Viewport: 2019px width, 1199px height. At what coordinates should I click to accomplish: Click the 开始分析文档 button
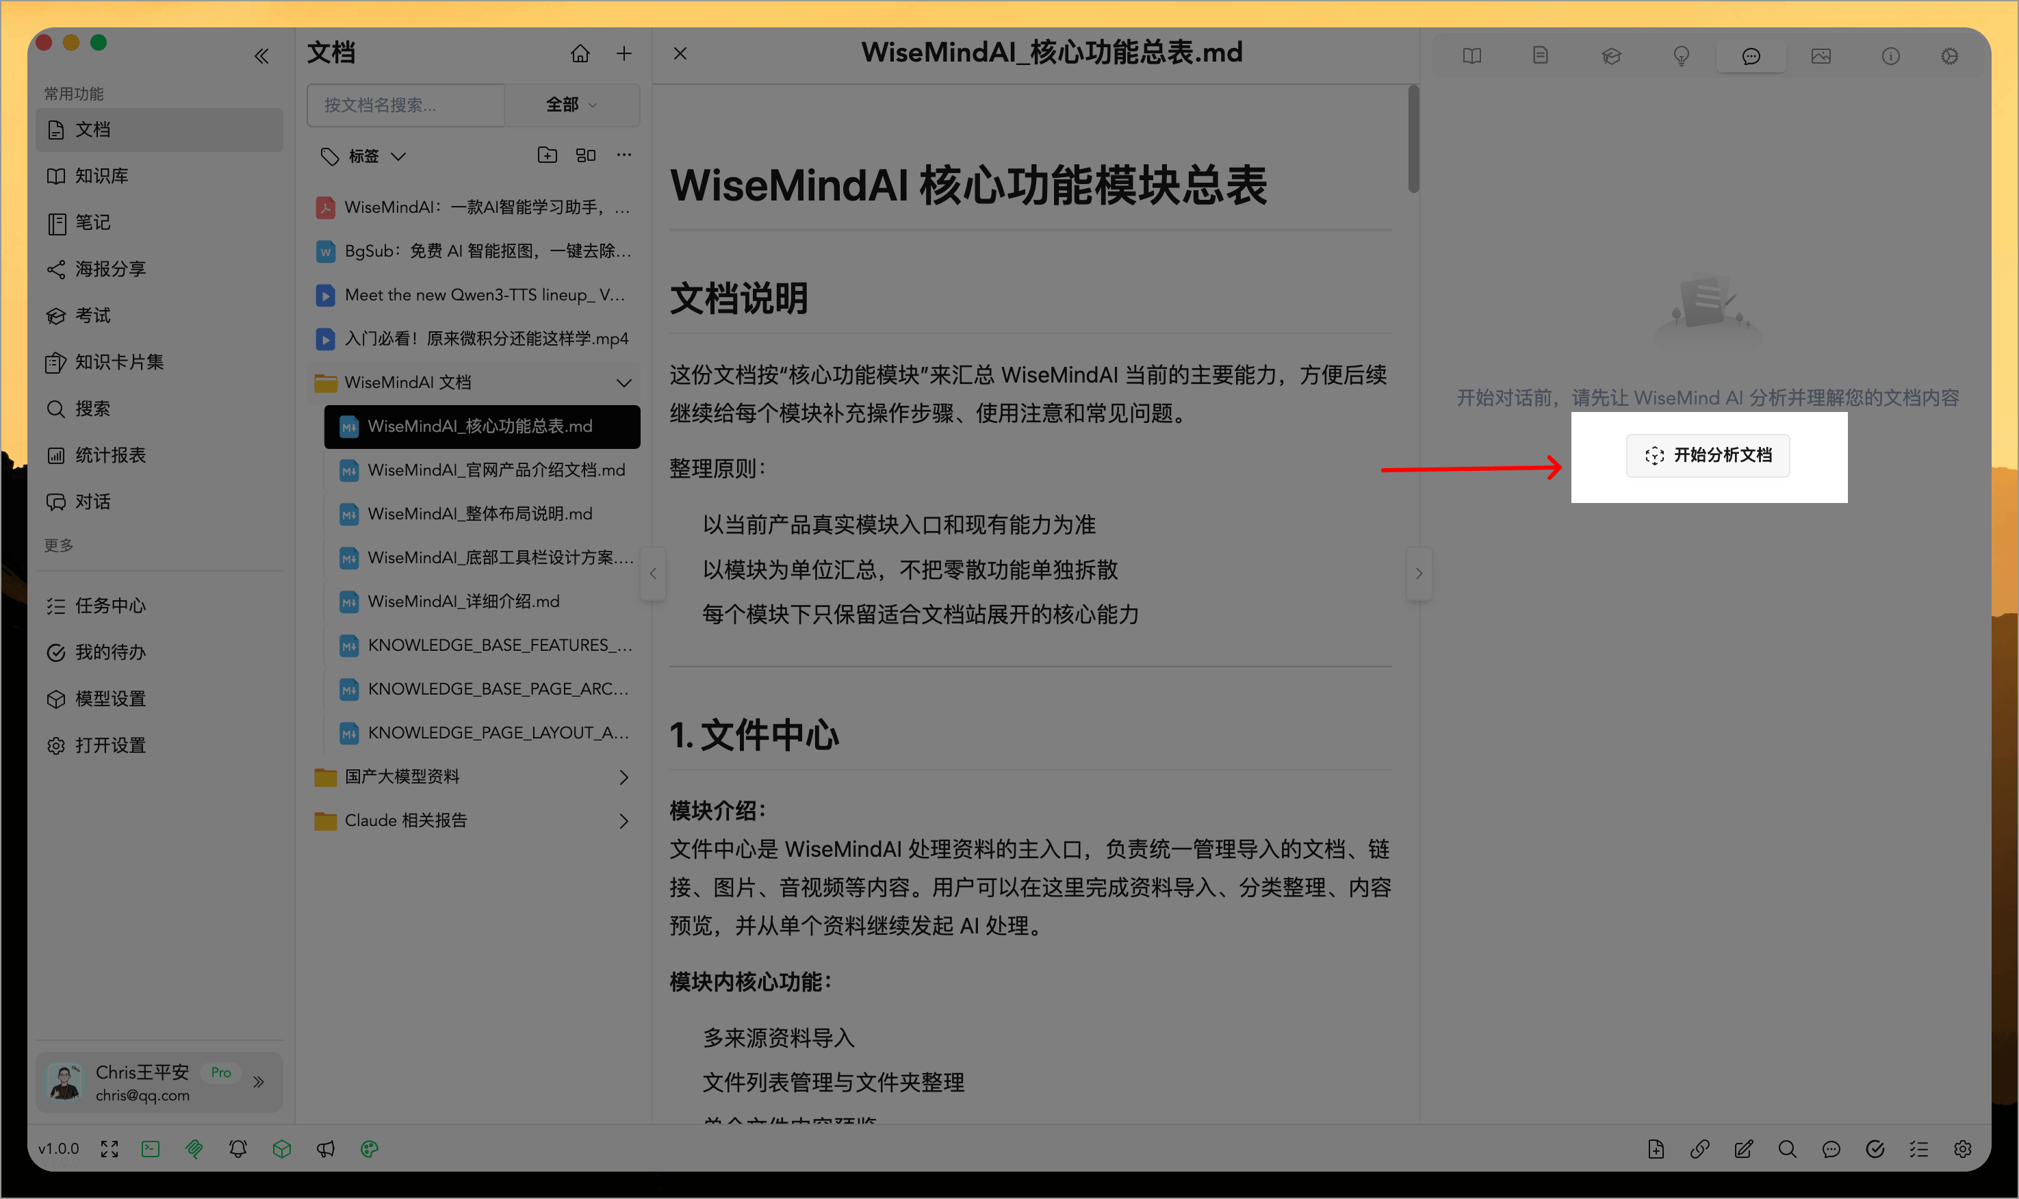[1707, 456]
